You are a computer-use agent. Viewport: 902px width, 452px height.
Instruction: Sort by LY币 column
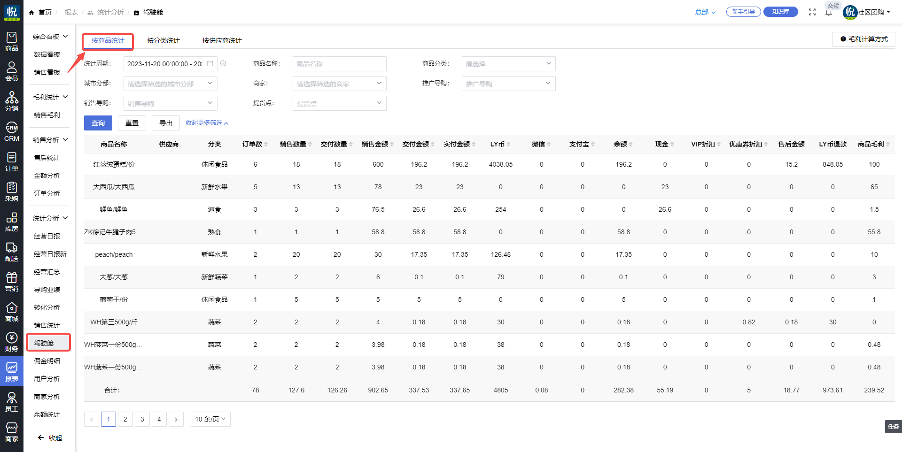tap(508, 144)
